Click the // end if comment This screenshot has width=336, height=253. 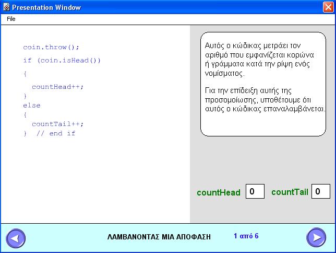click(56, 133)
